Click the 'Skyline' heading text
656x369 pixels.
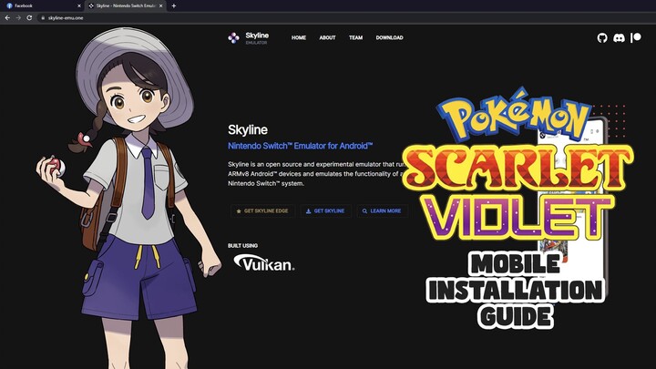coord(248,129)
